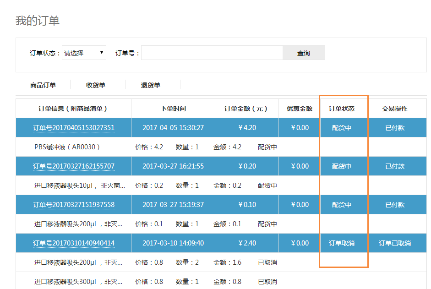Click 订单已取消 in the cancelled order row
The width and height of the screenshot is (431, 289).
point(395,243)
